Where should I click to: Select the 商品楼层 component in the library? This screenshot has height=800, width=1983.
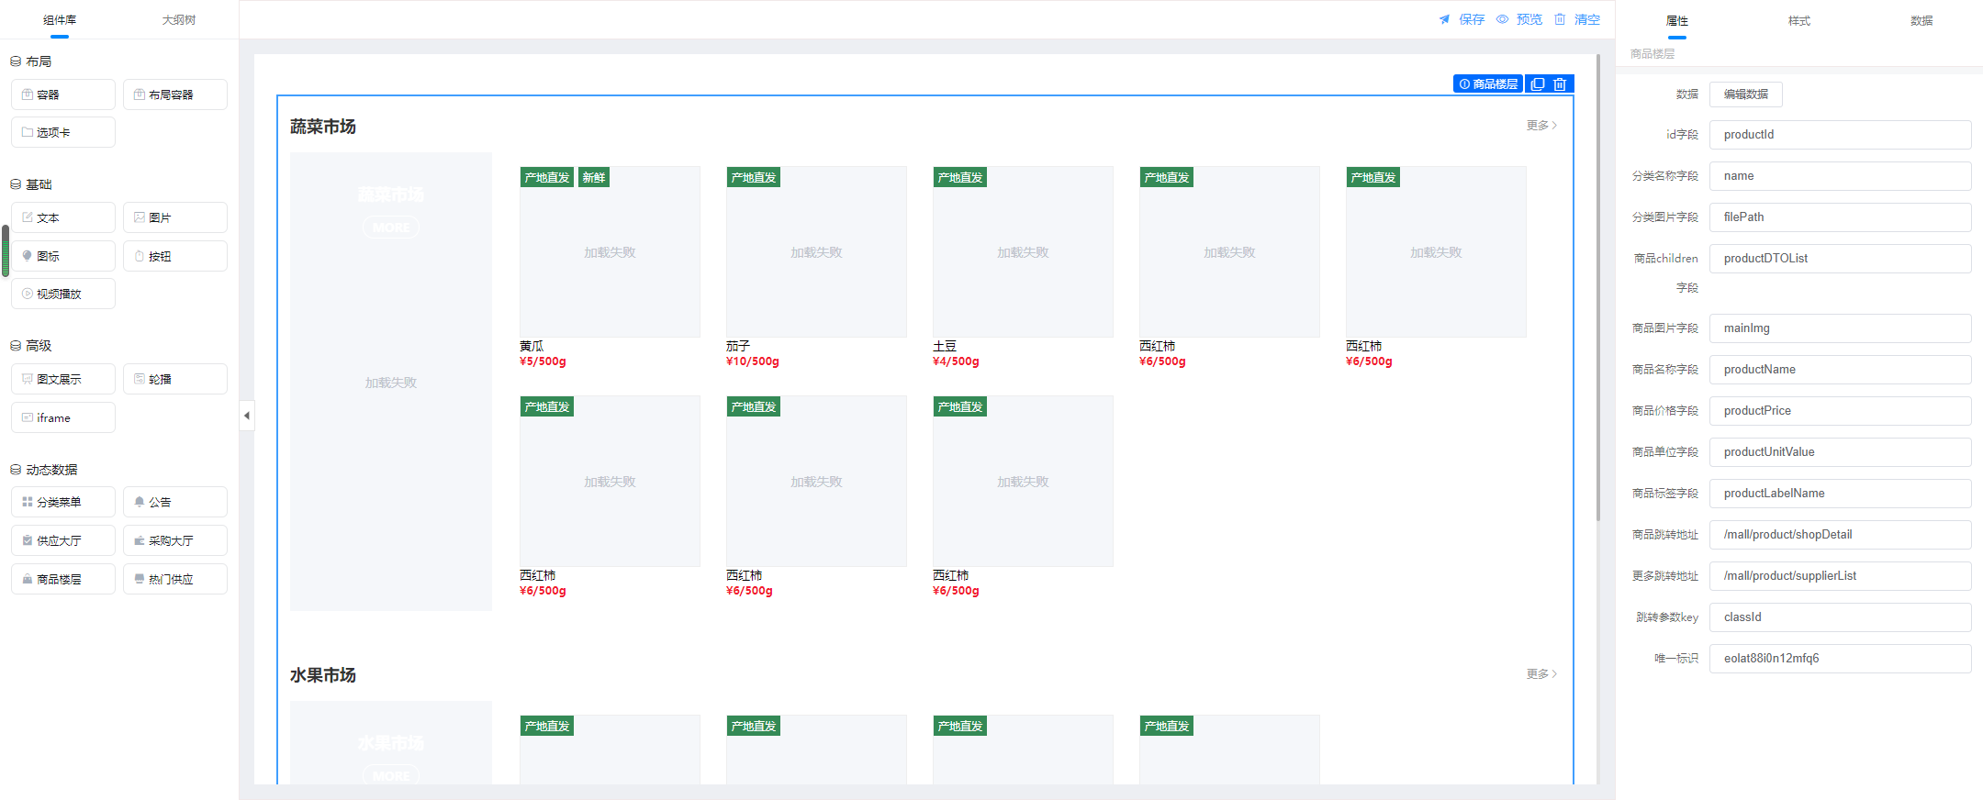[x=63, y=579]
